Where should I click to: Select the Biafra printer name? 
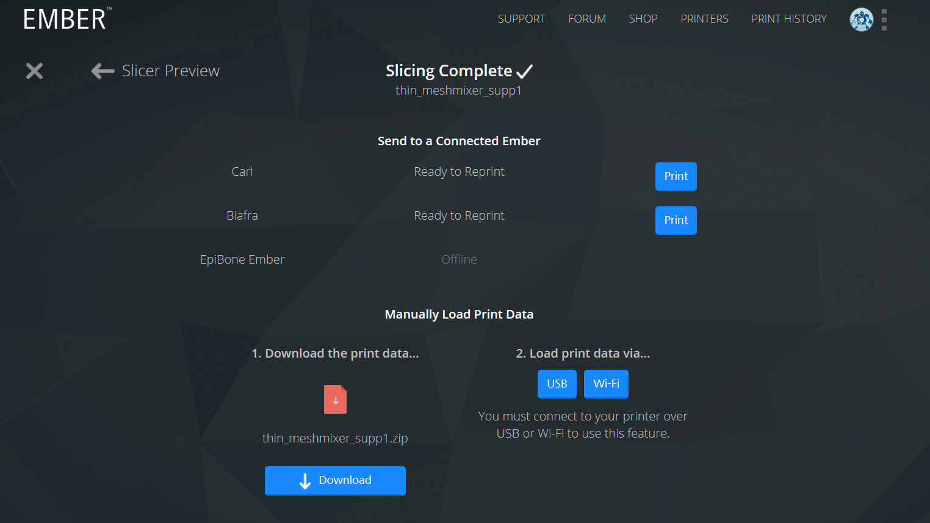coord(242,215)
